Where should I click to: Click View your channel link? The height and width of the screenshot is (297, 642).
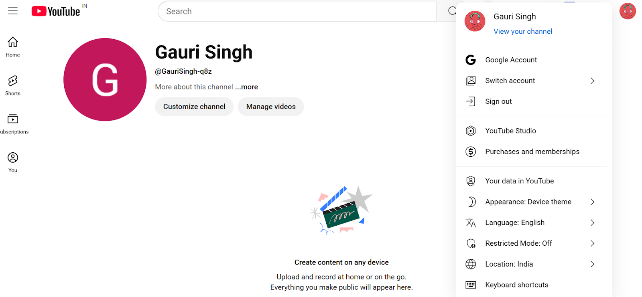(x=523, y=31)
